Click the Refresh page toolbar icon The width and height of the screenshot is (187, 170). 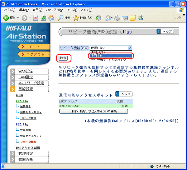43,18
